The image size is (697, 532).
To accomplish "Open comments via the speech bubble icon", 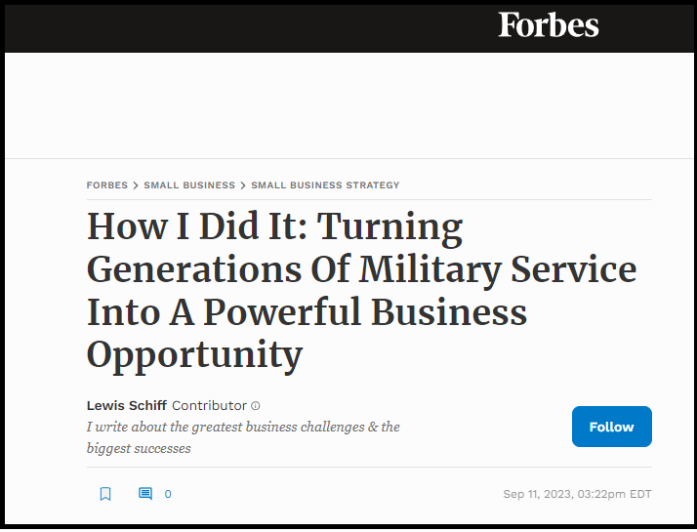I will click(145, 494).
